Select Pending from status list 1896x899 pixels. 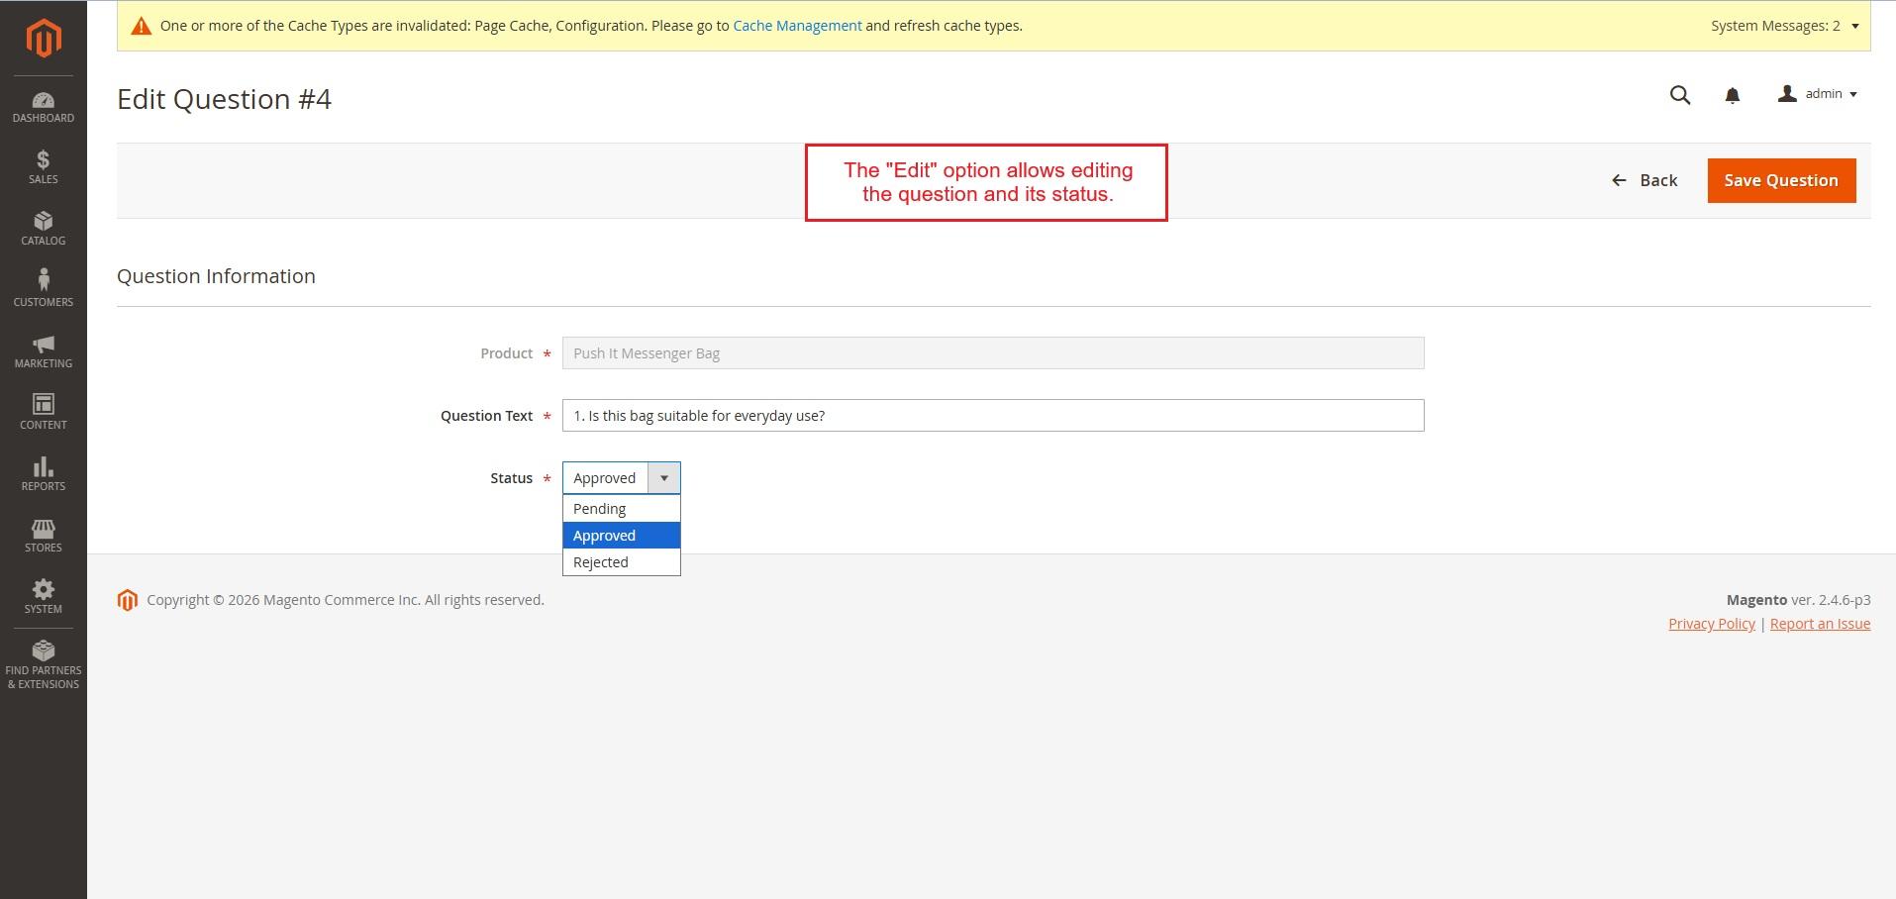click(600, 509)
